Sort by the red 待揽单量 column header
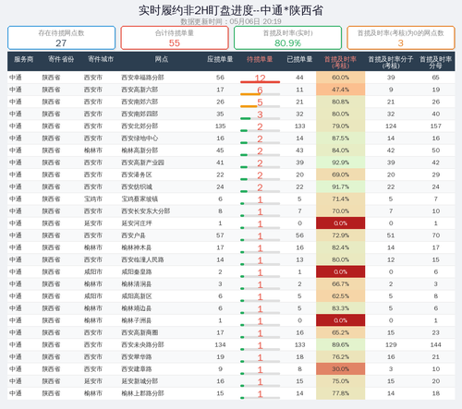Screen dimensions: 462x409 point(260,59)
